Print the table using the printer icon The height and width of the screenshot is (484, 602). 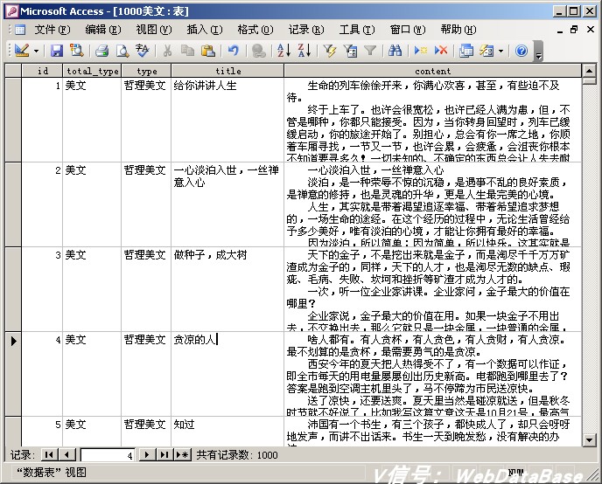click(x=101, y=51)
